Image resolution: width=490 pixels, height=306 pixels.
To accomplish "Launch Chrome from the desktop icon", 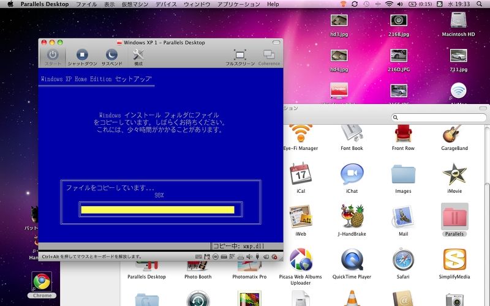I will (42, 282).
